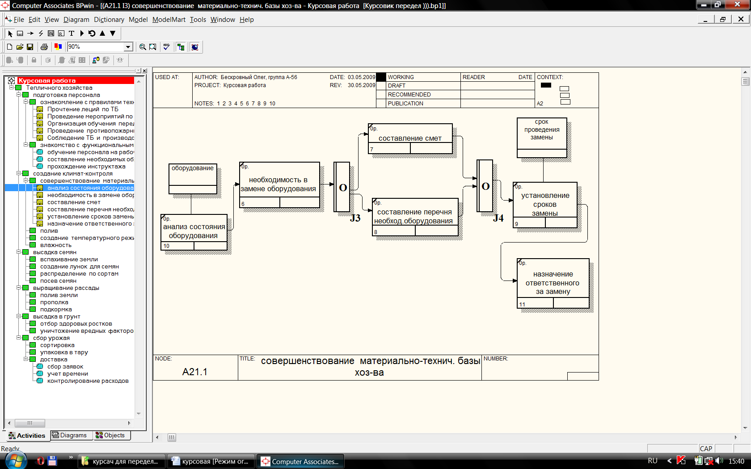
Task: Click the Print diagram icon
Action: point(44,47)
